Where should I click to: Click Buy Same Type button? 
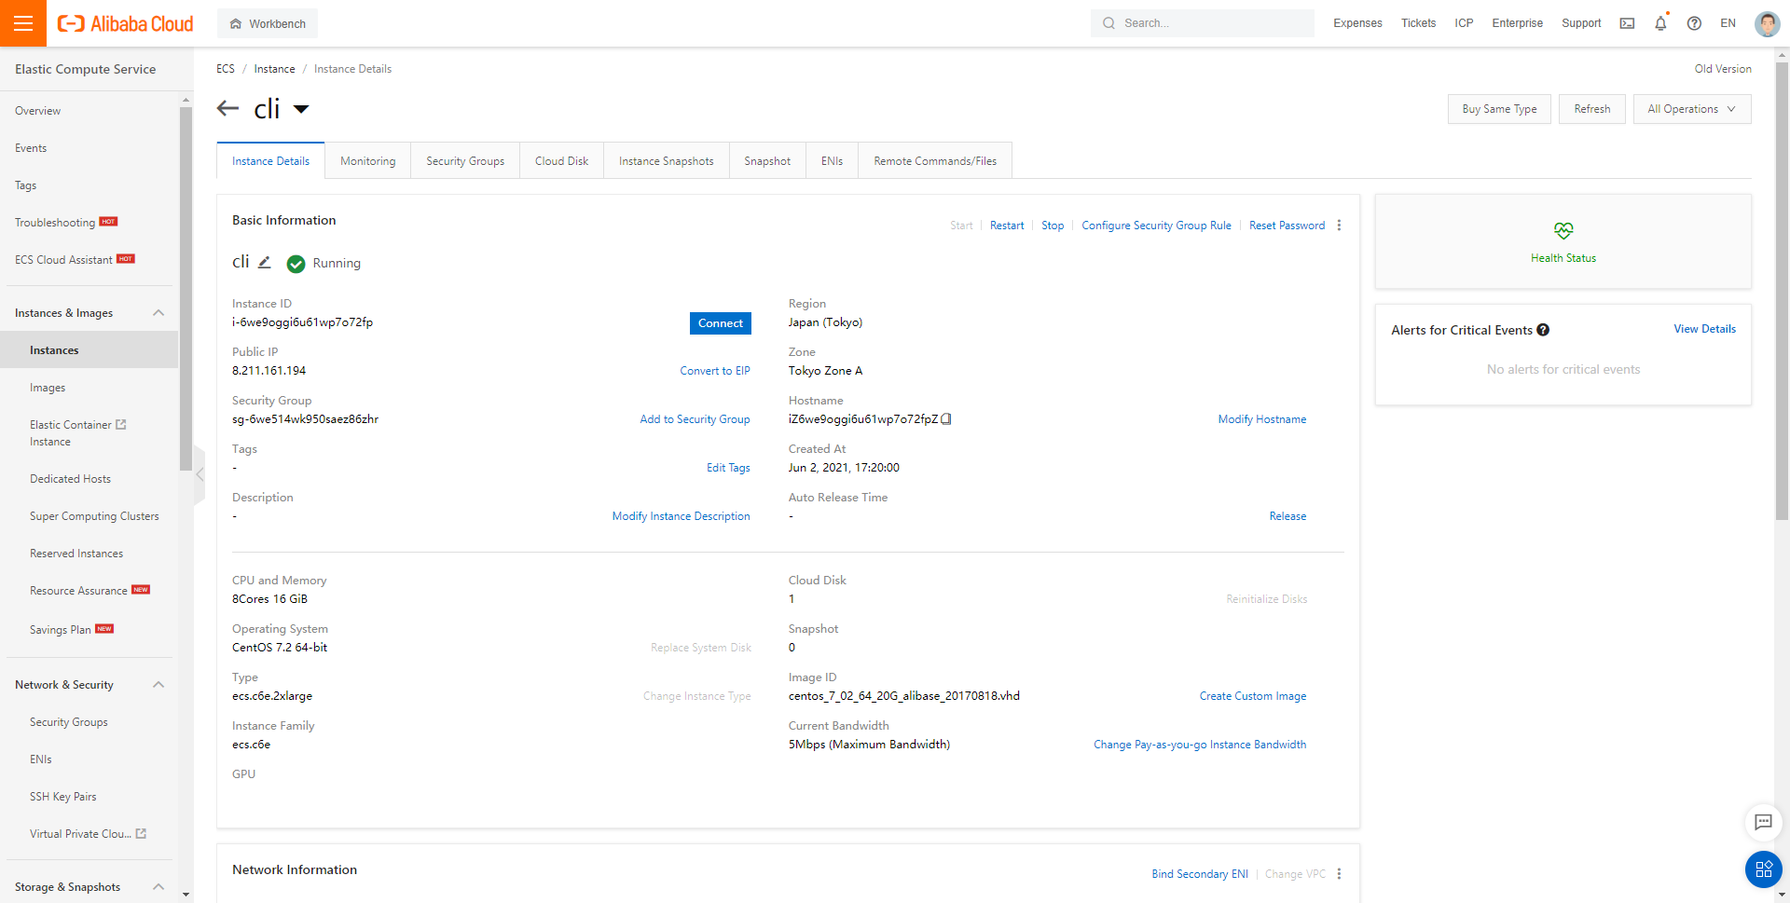(x=1499, y=109)
